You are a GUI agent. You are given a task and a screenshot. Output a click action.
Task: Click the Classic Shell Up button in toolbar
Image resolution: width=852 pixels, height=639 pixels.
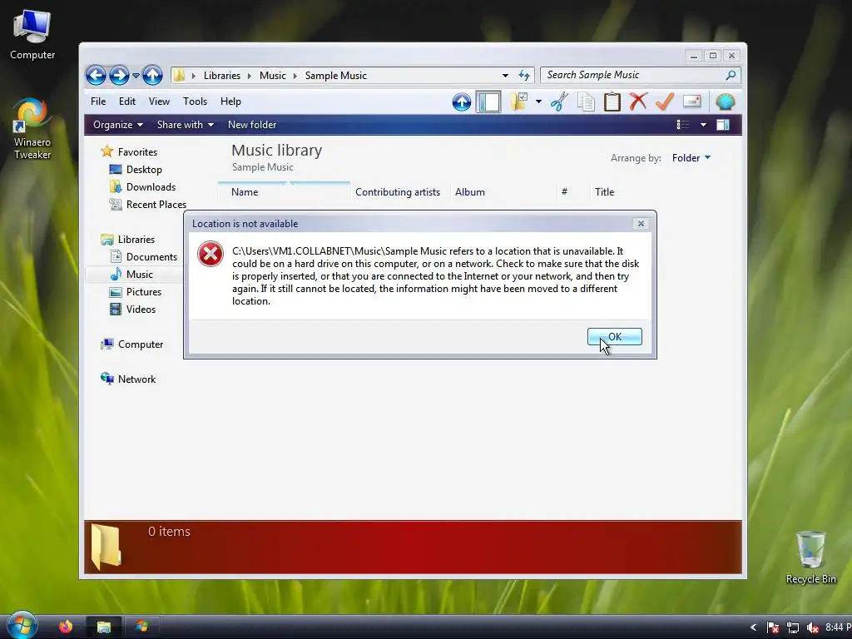click(x=461, y=102)
